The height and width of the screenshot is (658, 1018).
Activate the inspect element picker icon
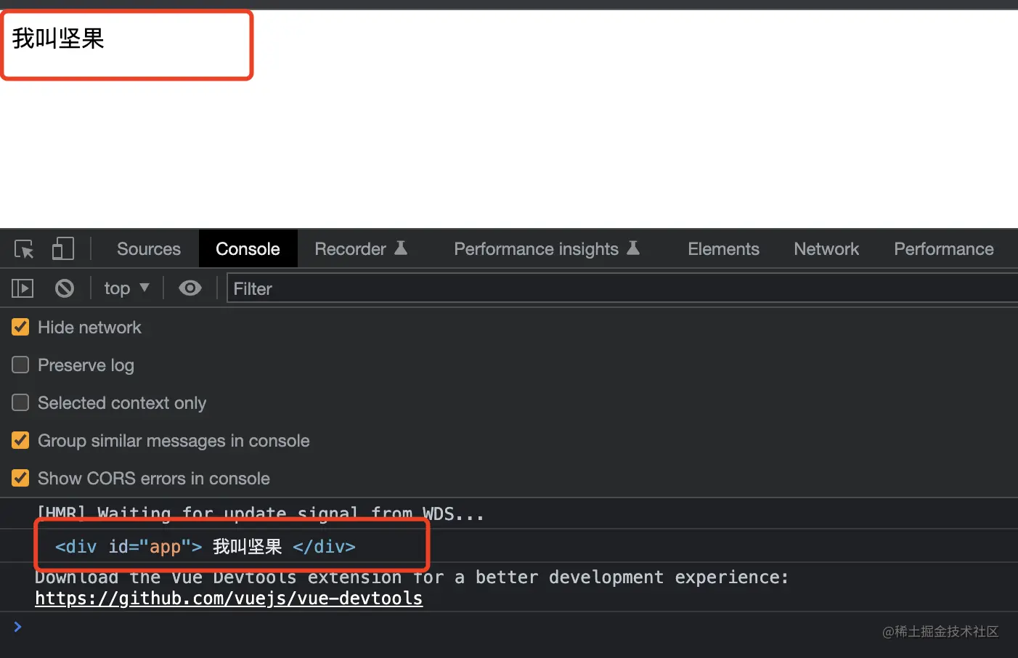tap(24, 249)
